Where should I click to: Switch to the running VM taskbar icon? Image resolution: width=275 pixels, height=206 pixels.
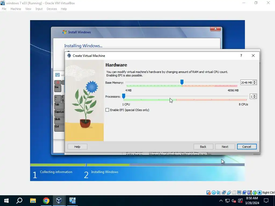[x=72, y=201]
